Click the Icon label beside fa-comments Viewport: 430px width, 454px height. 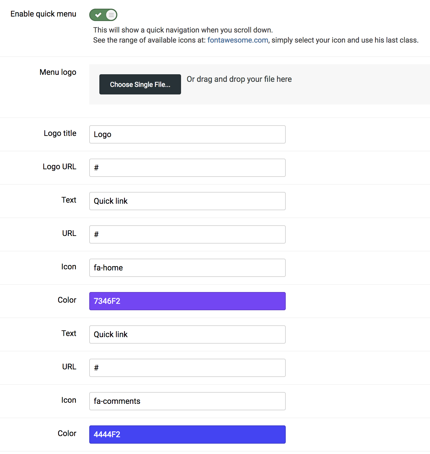[x=69, y=400]
